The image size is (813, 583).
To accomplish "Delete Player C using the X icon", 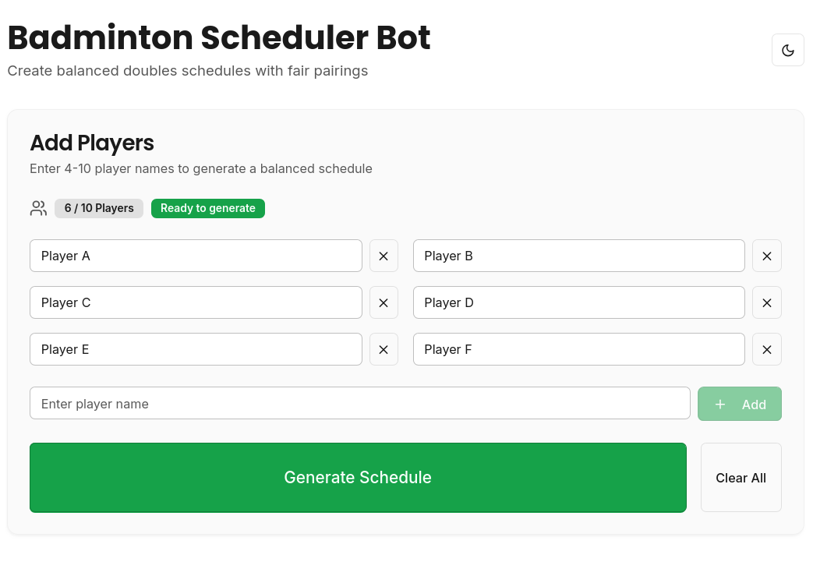I will (x=384, y=302).
